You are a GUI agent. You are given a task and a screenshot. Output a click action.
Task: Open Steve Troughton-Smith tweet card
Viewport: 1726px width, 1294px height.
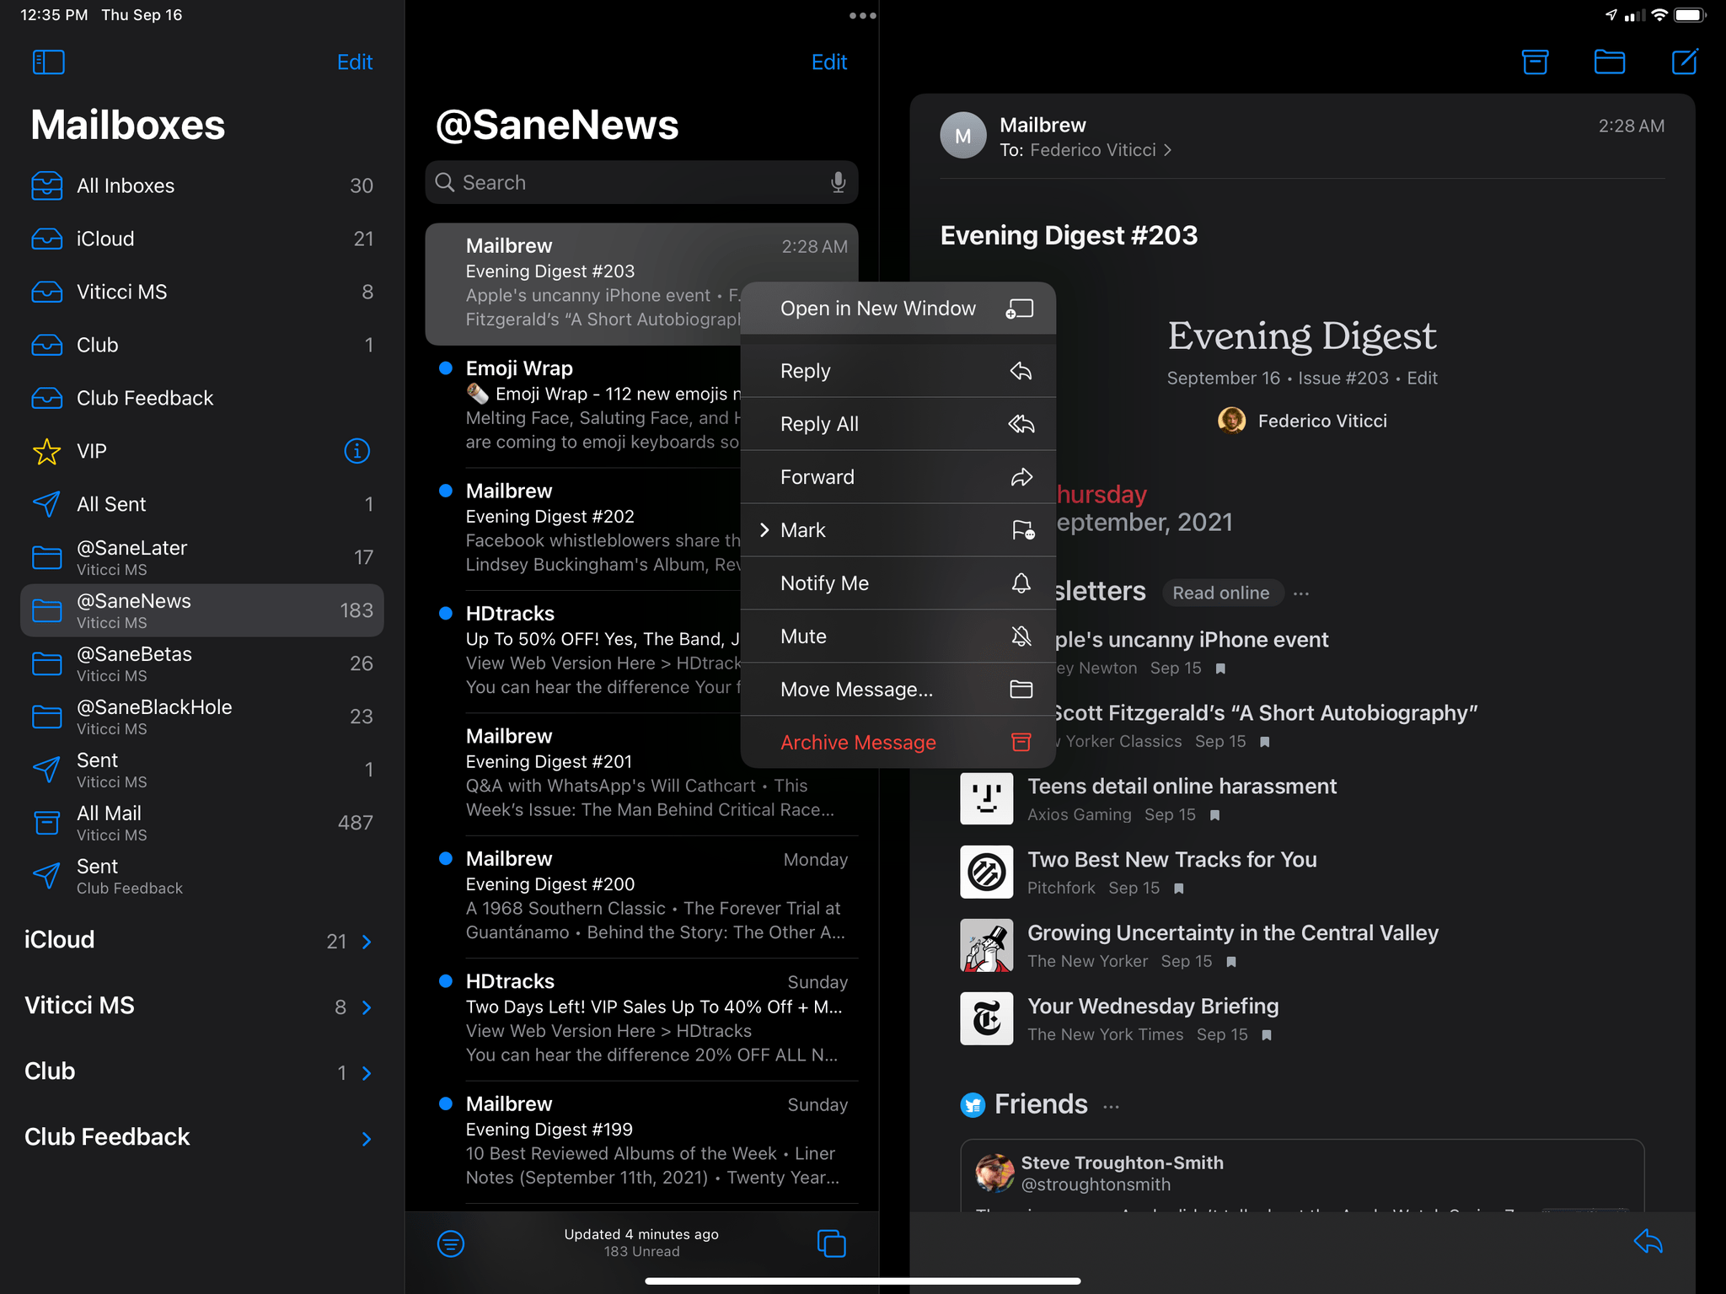pos(1302,1175)
